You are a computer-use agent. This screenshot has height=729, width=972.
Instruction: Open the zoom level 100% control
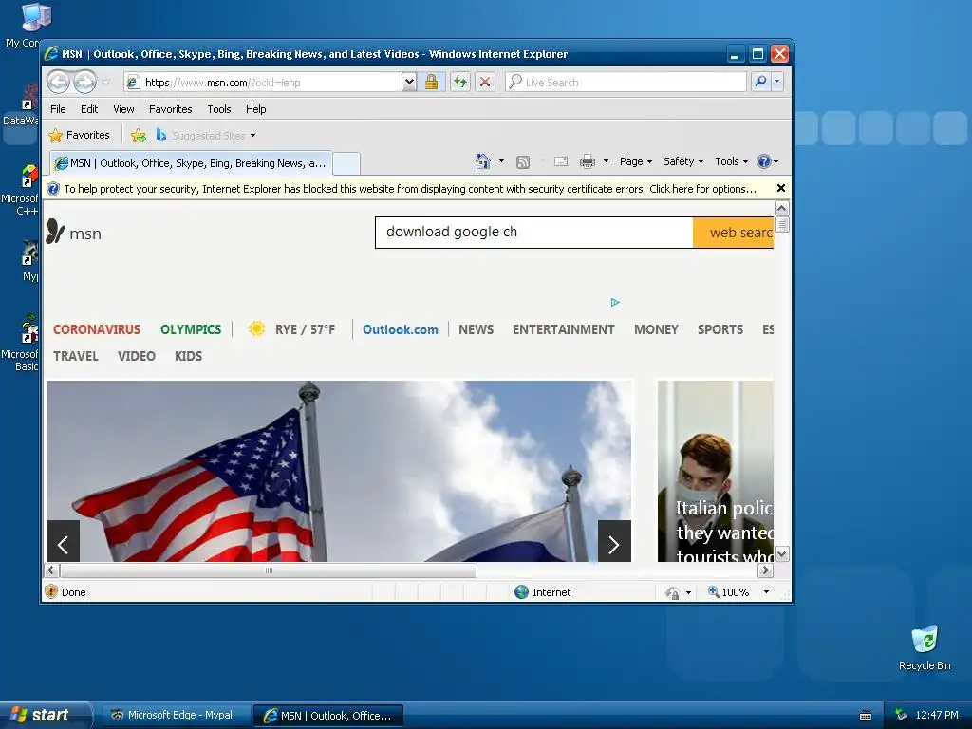pyautogui.click(x=738, y=592)
